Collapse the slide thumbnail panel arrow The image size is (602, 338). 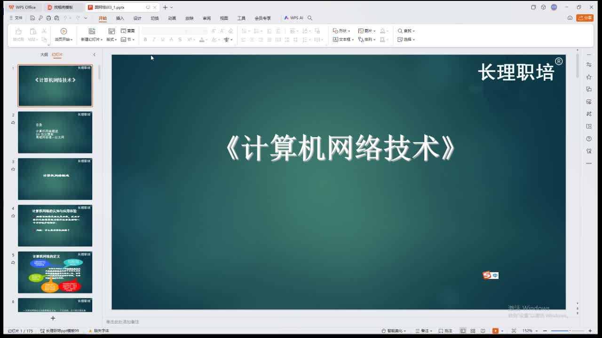94,55
